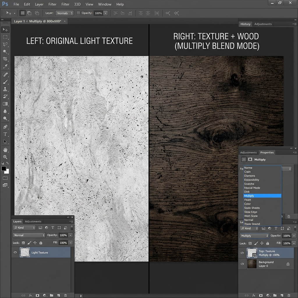This screenshot has width=298, height=298.
Task: Select the Move tool in the toolbar
Action: pos(5,29)
